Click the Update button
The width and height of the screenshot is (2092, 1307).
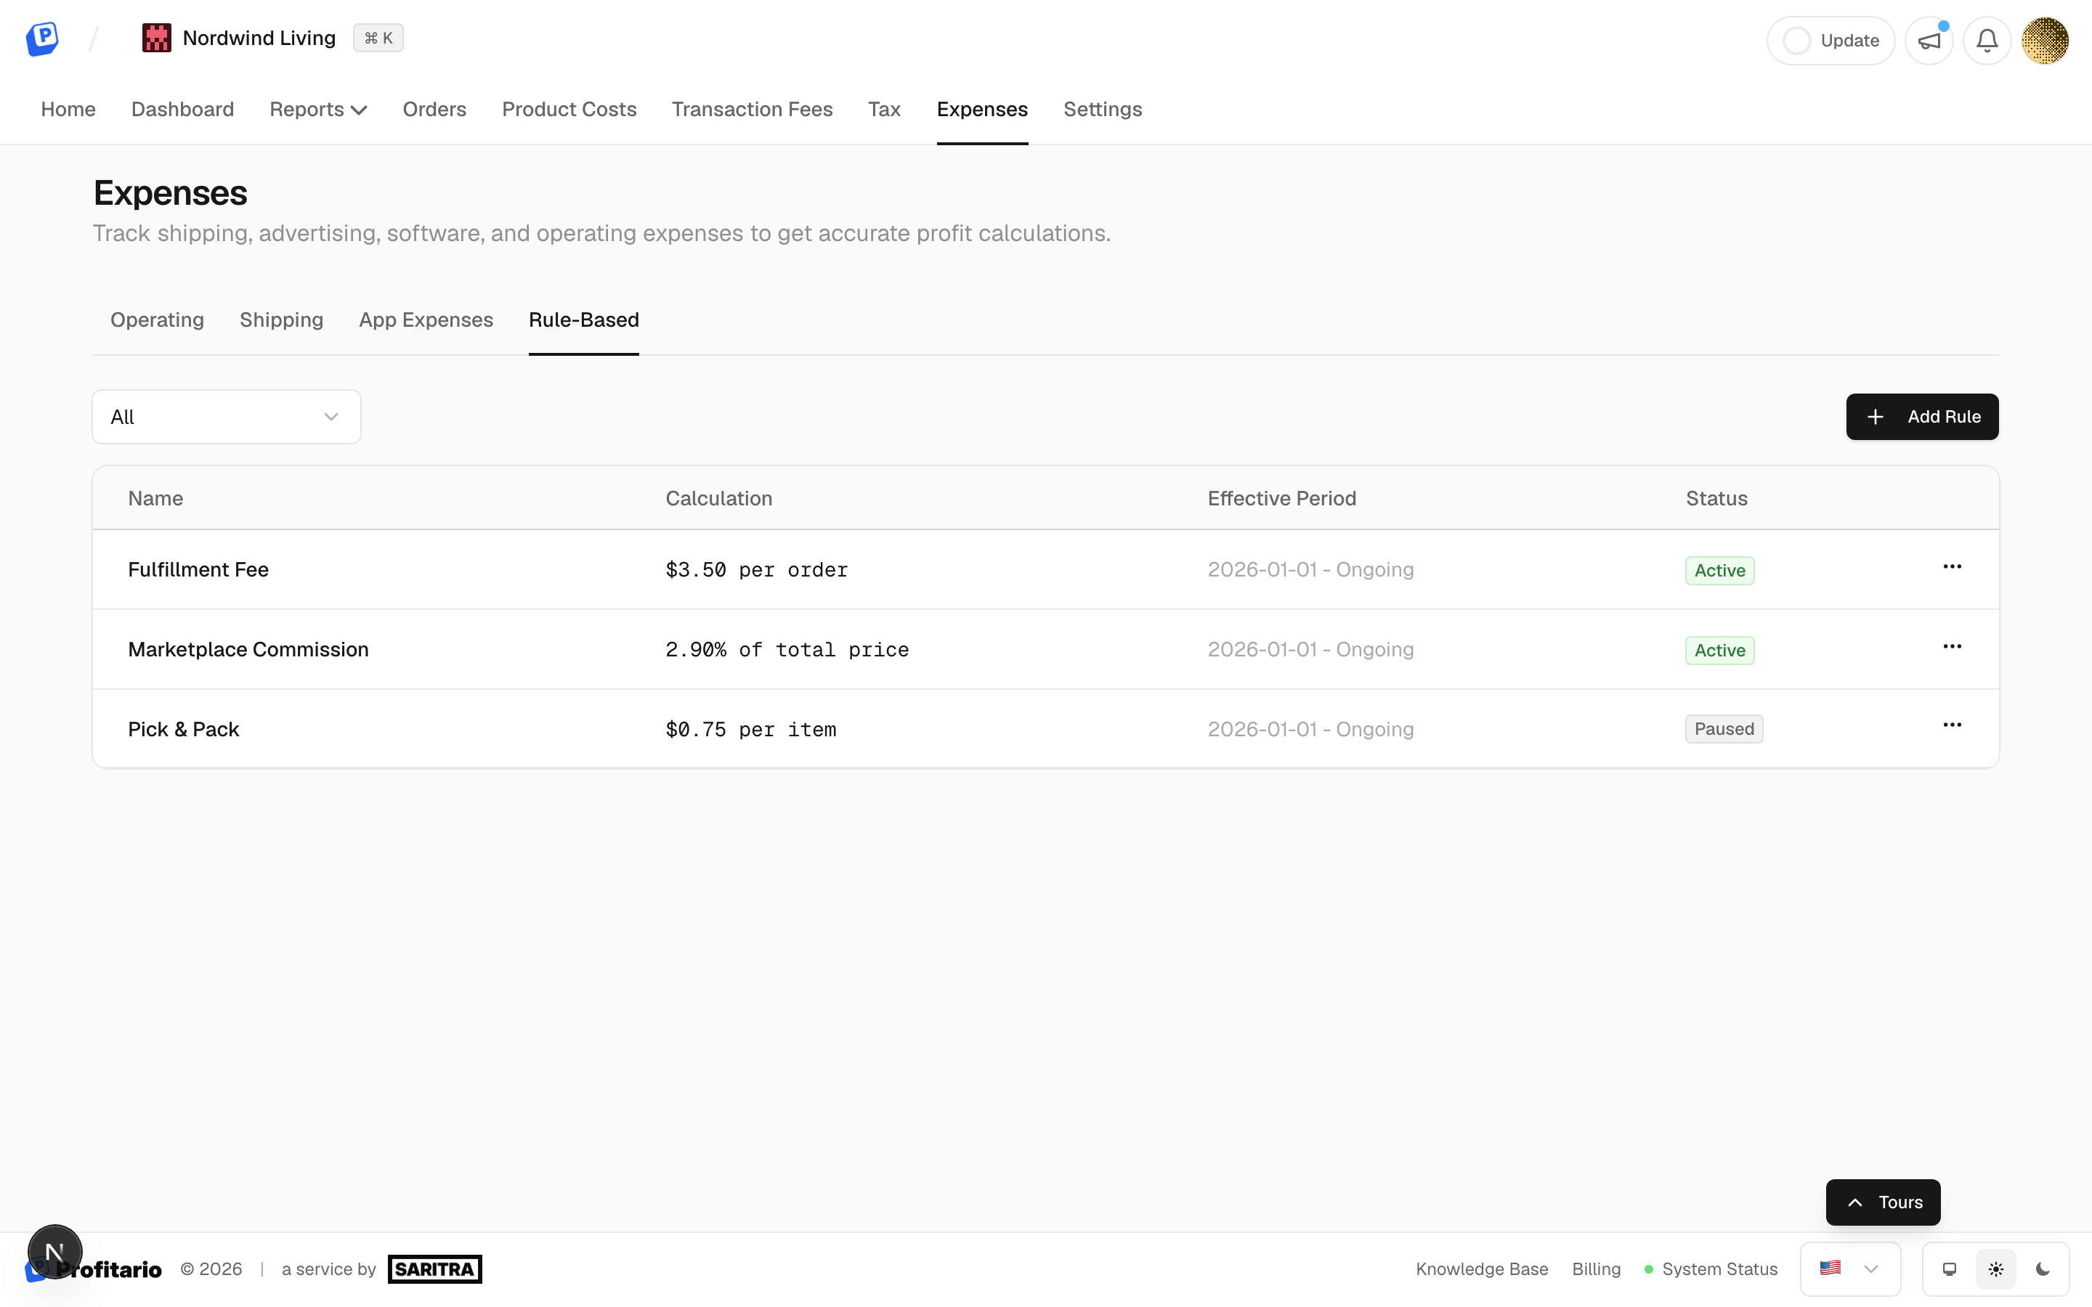coord(1830,41)
